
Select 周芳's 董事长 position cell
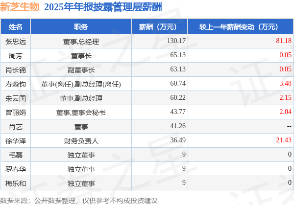pos(81,56)
